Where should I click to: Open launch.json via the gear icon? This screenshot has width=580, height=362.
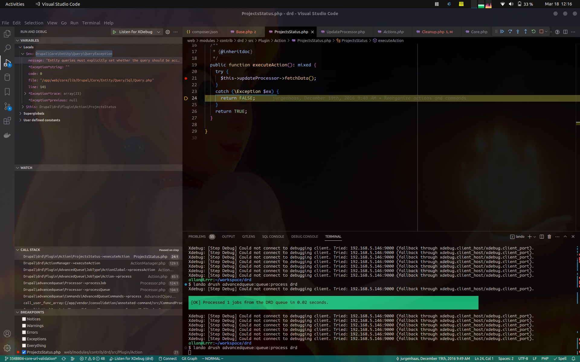[x=168, y=32]
